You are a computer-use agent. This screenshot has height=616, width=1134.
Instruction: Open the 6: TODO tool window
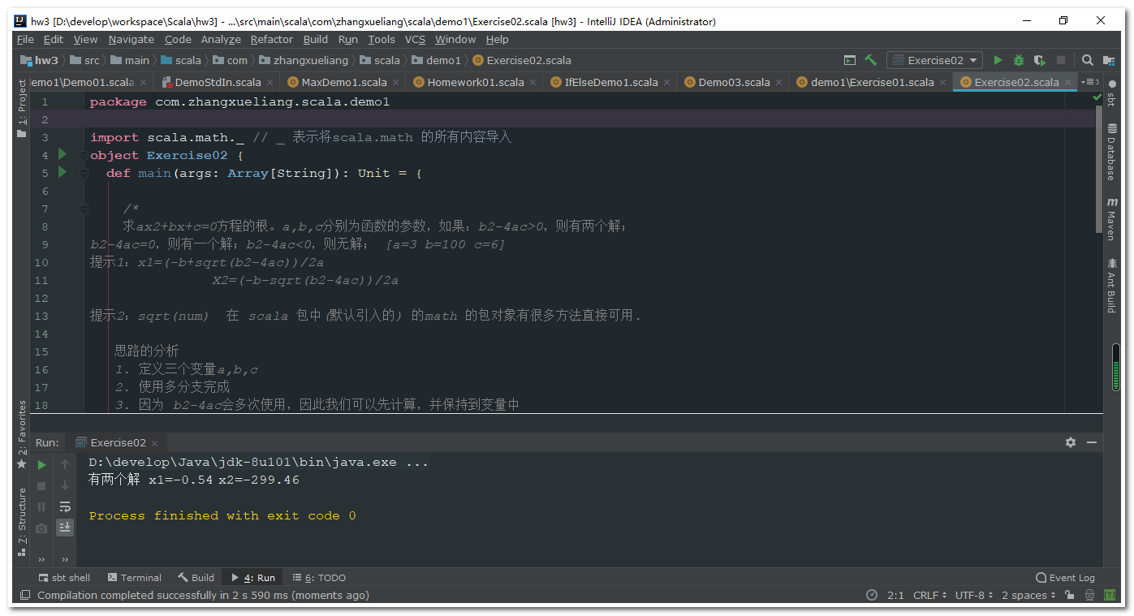pyautogui.click(x=319, y=578)
